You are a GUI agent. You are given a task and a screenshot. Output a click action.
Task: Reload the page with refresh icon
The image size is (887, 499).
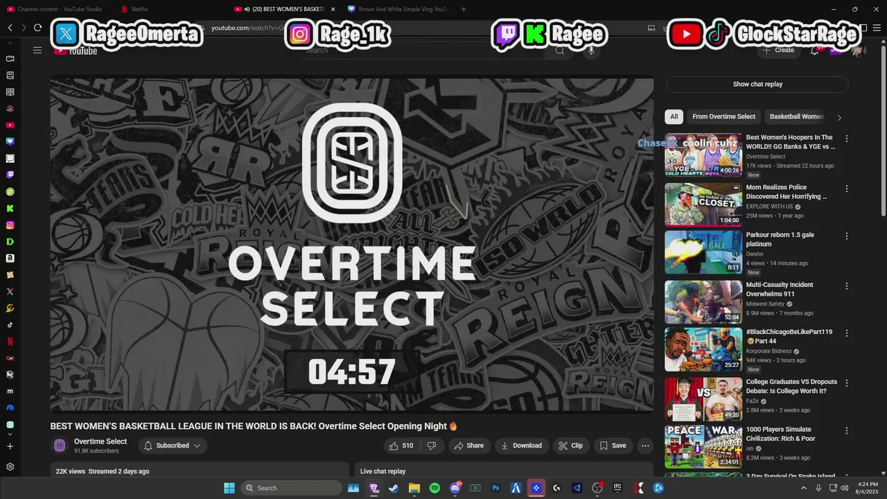tap(37, 28)
